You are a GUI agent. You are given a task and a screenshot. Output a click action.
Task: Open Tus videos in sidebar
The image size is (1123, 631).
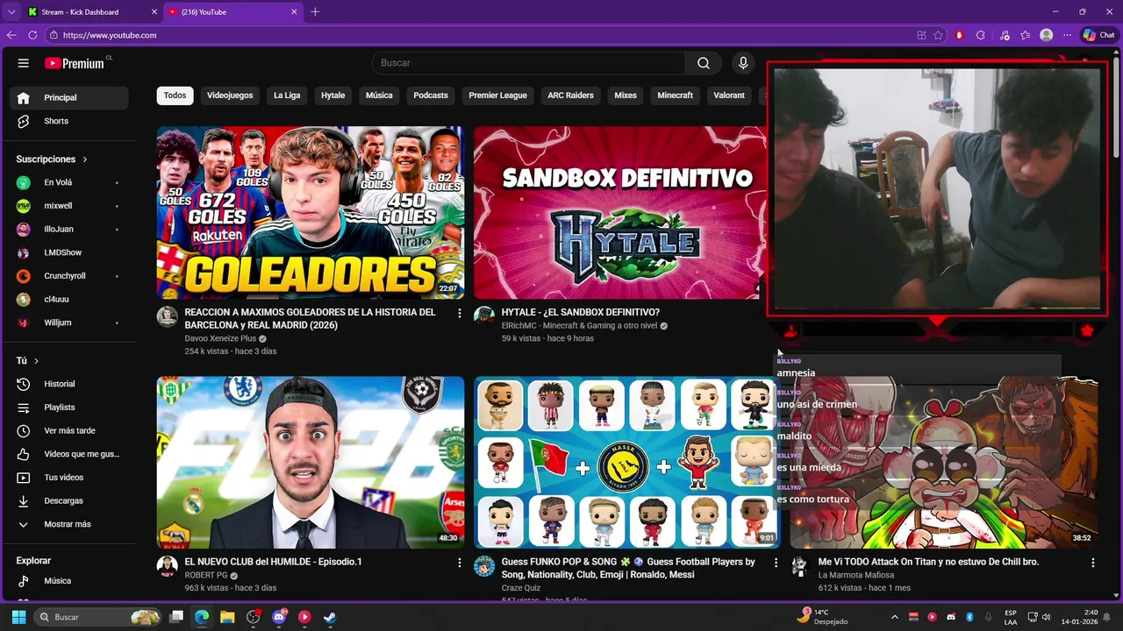(68, 478)
